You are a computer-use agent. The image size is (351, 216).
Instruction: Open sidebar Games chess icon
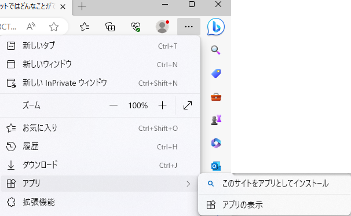coord(216,120)
